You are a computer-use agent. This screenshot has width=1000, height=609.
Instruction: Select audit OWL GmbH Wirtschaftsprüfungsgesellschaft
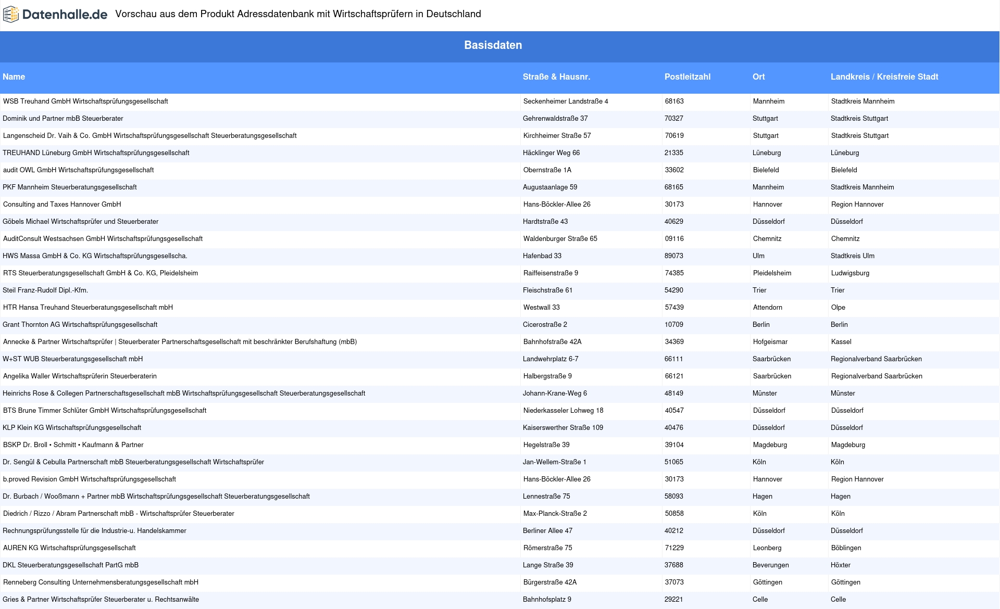[79, 170]
